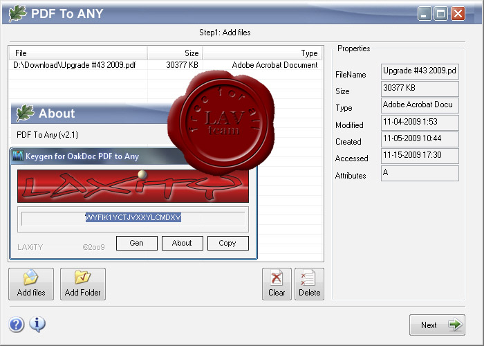Click the oak leaf icon in PDF To ANY title bar

pyautogui.click(x=17, y=14)
